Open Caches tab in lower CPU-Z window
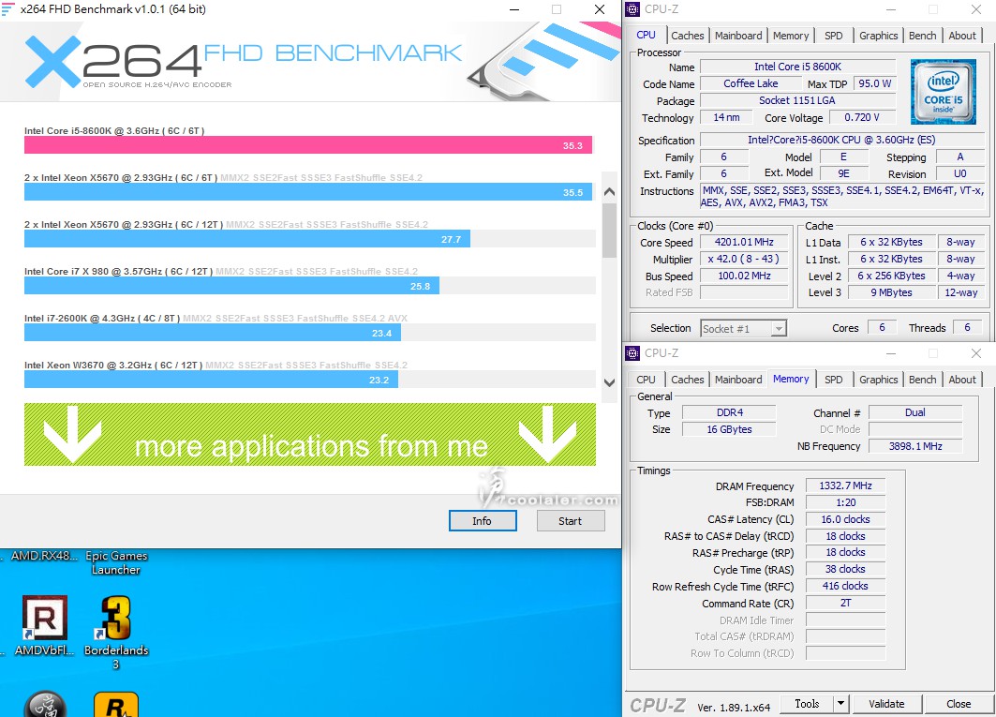The image size is (996, 717). (688, 380)
